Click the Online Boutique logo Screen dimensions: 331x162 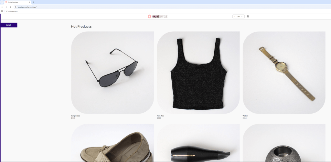(157, 16)
